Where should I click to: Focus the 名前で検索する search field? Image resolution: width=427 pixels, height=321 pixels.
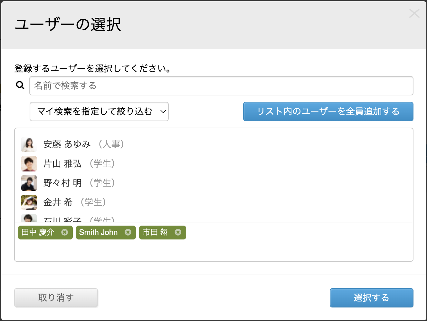tap(221, 86)
